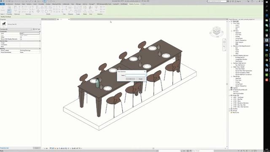270x152 pixels.
Task: Expand the Groups node in Project Browser
Action: [x=229, y=111]
